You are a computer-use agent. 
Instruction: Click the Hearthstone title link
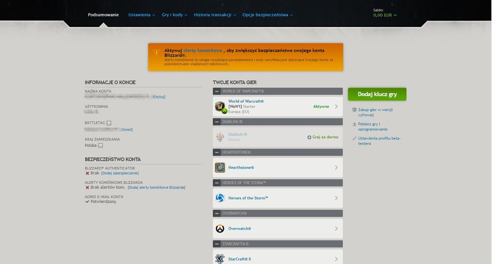coord(241,168)
